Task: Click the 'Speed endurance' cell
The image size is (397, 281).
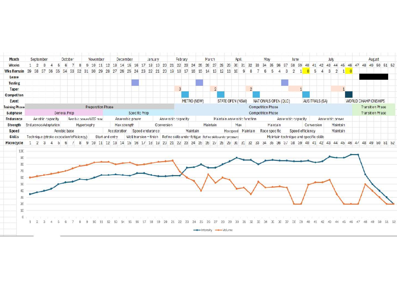Action: (146, 131)
